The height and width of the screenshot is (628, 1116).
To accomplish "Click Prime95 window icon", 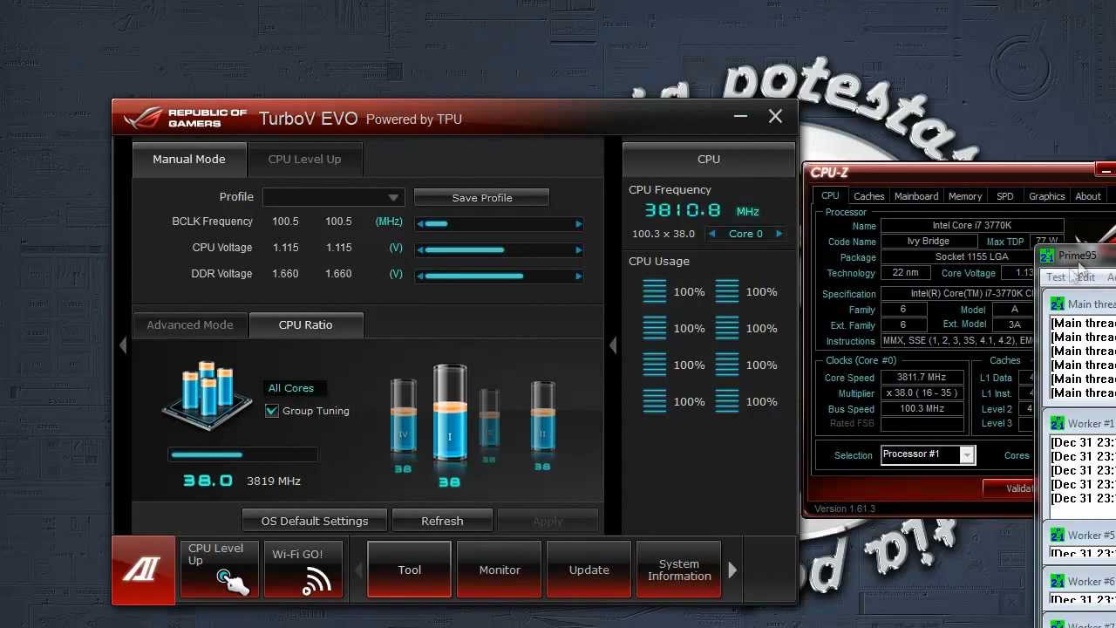I will click(x=1046, y=256).
